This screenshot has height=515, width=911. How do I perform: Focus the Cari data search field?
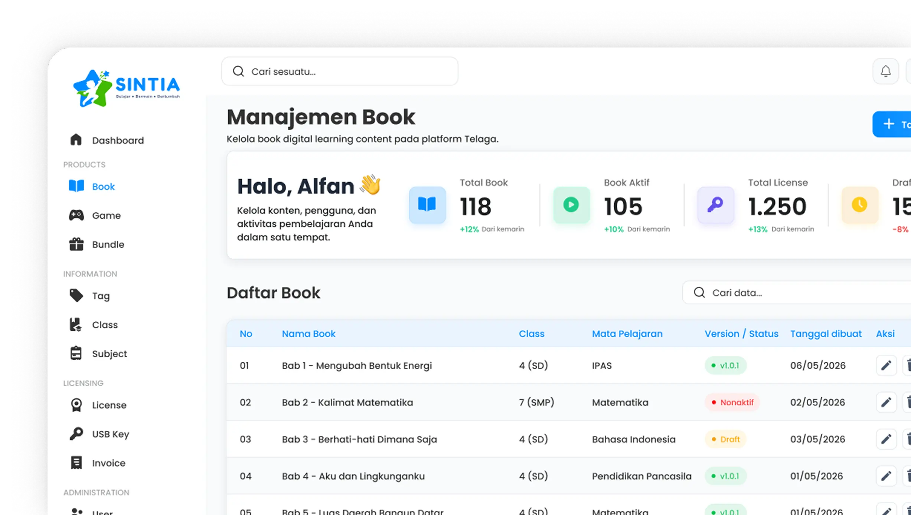click(797, 292)
